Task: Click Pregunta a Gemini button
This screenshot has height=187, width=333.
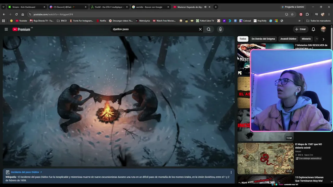Action: 293,7
